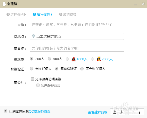The height and width of the screenshot is (118, 147).
Task: Click the crowned SVIP penguin icon beside 2000人
Action: pyautogui.click(x=99, y=59)
